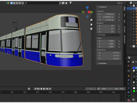This screenshot has height=103, width=137.
Task: Open the World properties tab (red globe)
Action: [x=129, y=66]
